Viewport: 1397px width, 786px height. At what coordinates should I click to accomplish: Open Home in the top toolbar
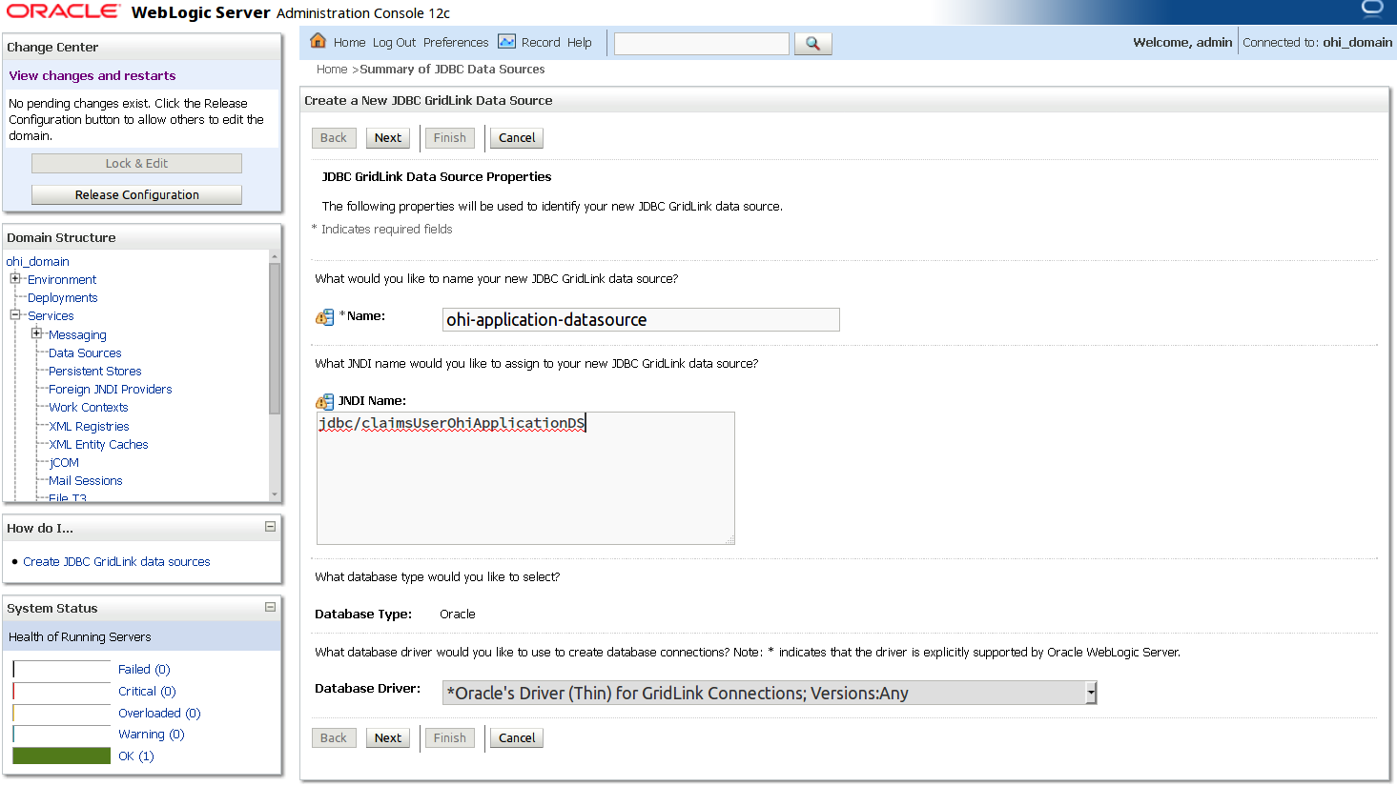pyautogui.click(x=349, y=43)
